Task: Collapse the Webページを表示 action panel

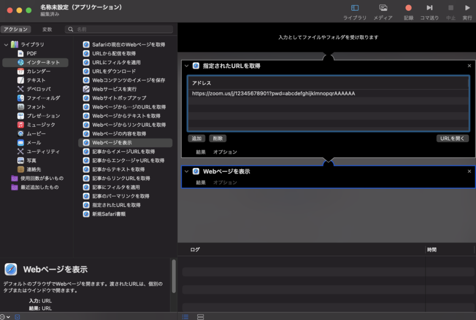Action: (186, 171)
